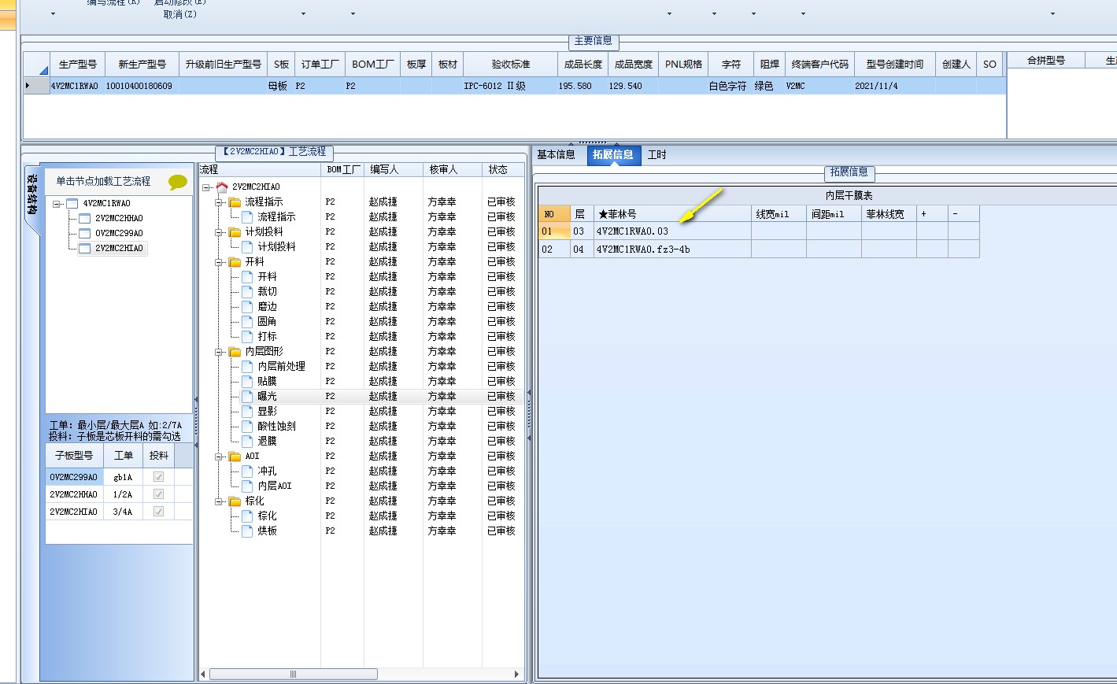1117x684 pixels.
Task: Select the 拓展信息 tab
Action: 613,155
